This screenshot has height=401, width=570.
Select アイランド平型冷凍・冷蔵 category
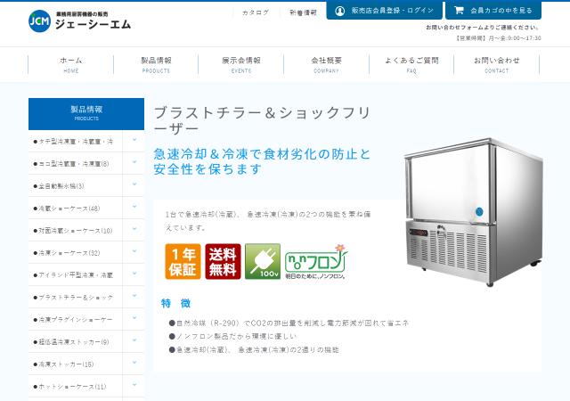(75, 275)
